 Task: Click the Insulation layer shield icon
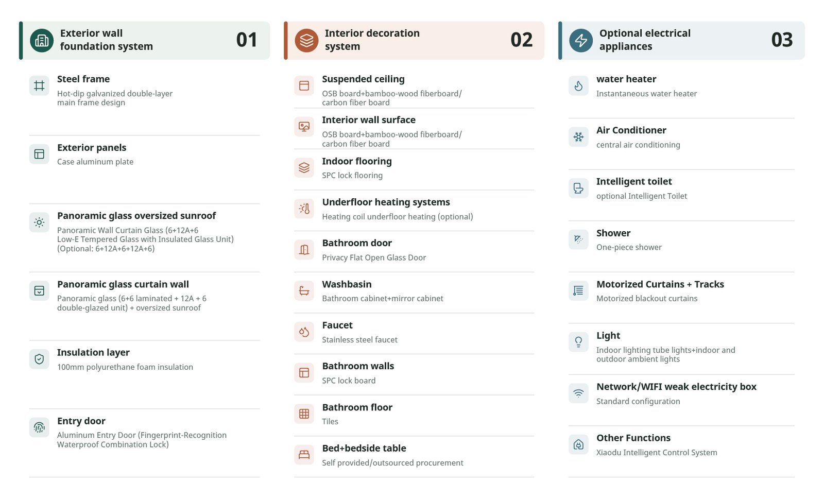39,359
